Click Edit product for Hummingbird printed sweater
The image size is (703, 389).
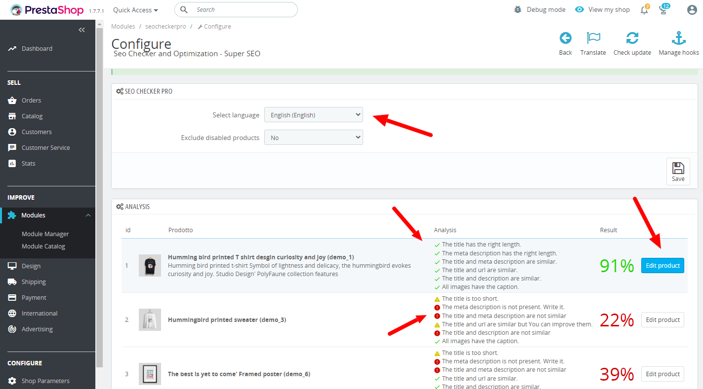pos(662,320)
